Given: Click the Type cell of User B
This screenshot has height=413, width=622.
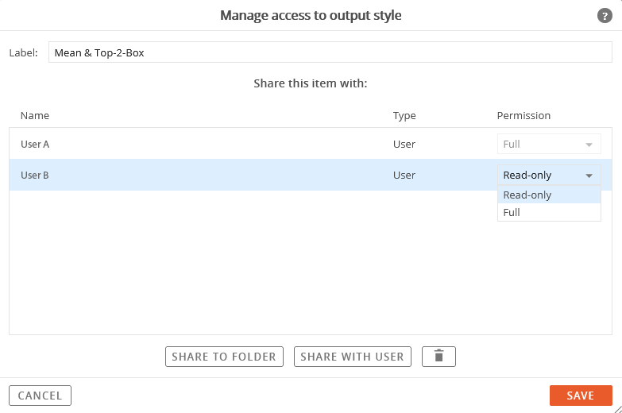Looking at the screenshot, I should (x=404, y=176).
